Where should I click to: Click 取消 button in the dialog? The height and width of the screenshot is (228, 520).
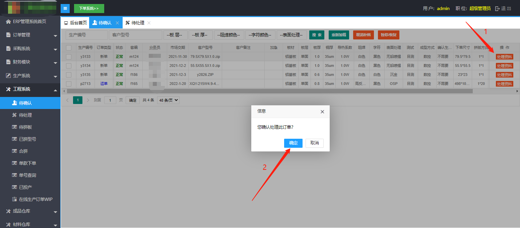pyautogui.click(x=314, y=143)
